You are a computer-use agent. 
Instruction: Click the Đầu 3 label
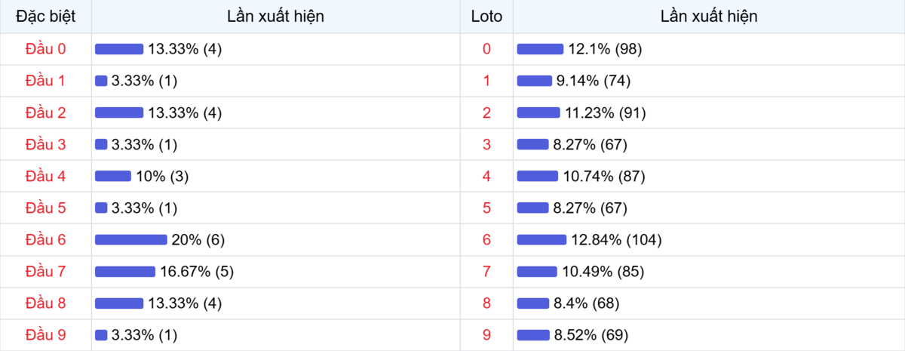45,144
